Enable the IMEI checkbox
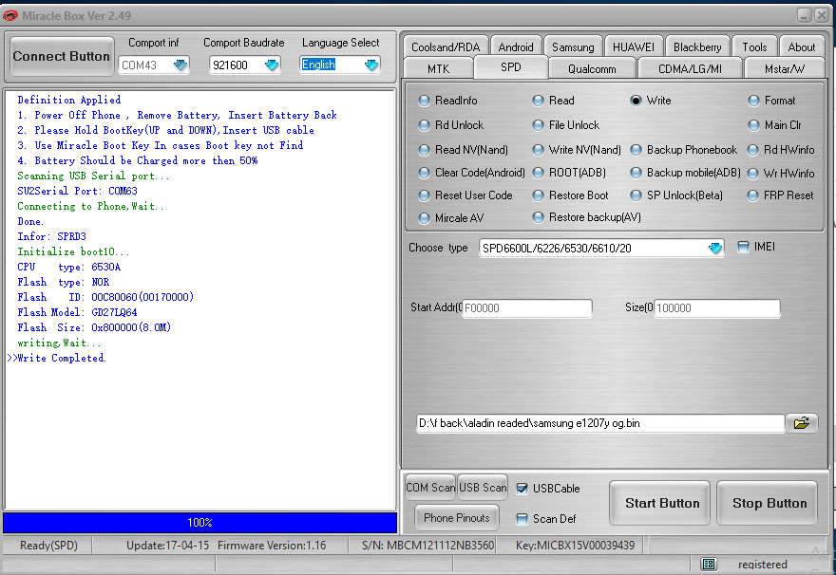This screenshot has width=836, height=575. coord(743,247)
